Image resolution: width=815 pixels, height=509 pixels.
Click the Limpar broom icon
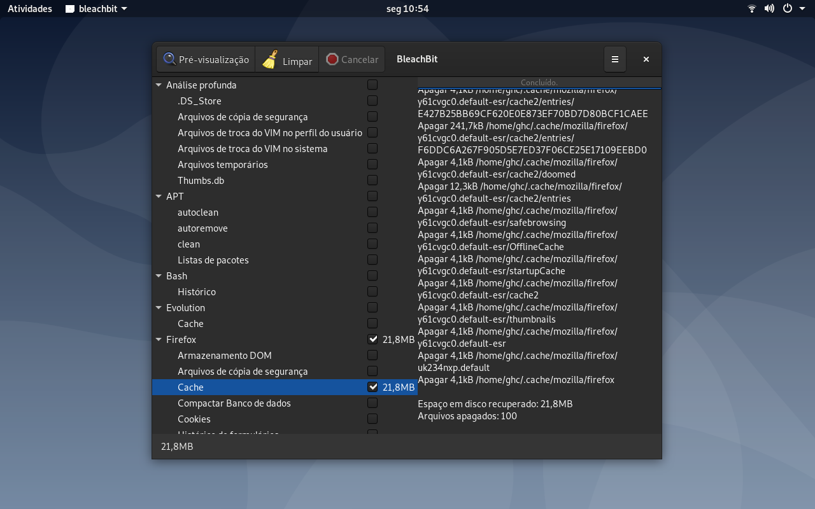[270, 59]
